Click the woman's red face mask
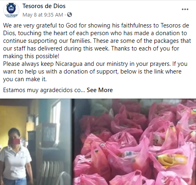Image resolution: width=196 pixels, height=185 pixels. pos(14,141)
